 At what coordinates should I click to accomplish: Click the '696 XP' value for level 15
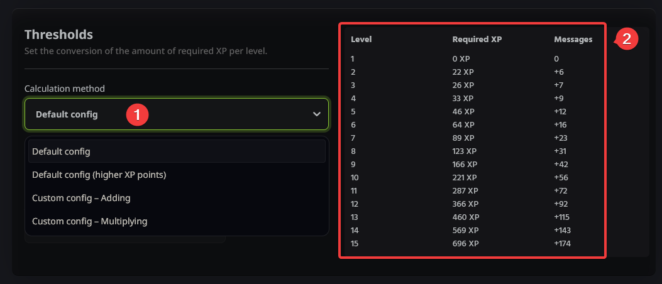pyautogui.click(x=465, y=243)
